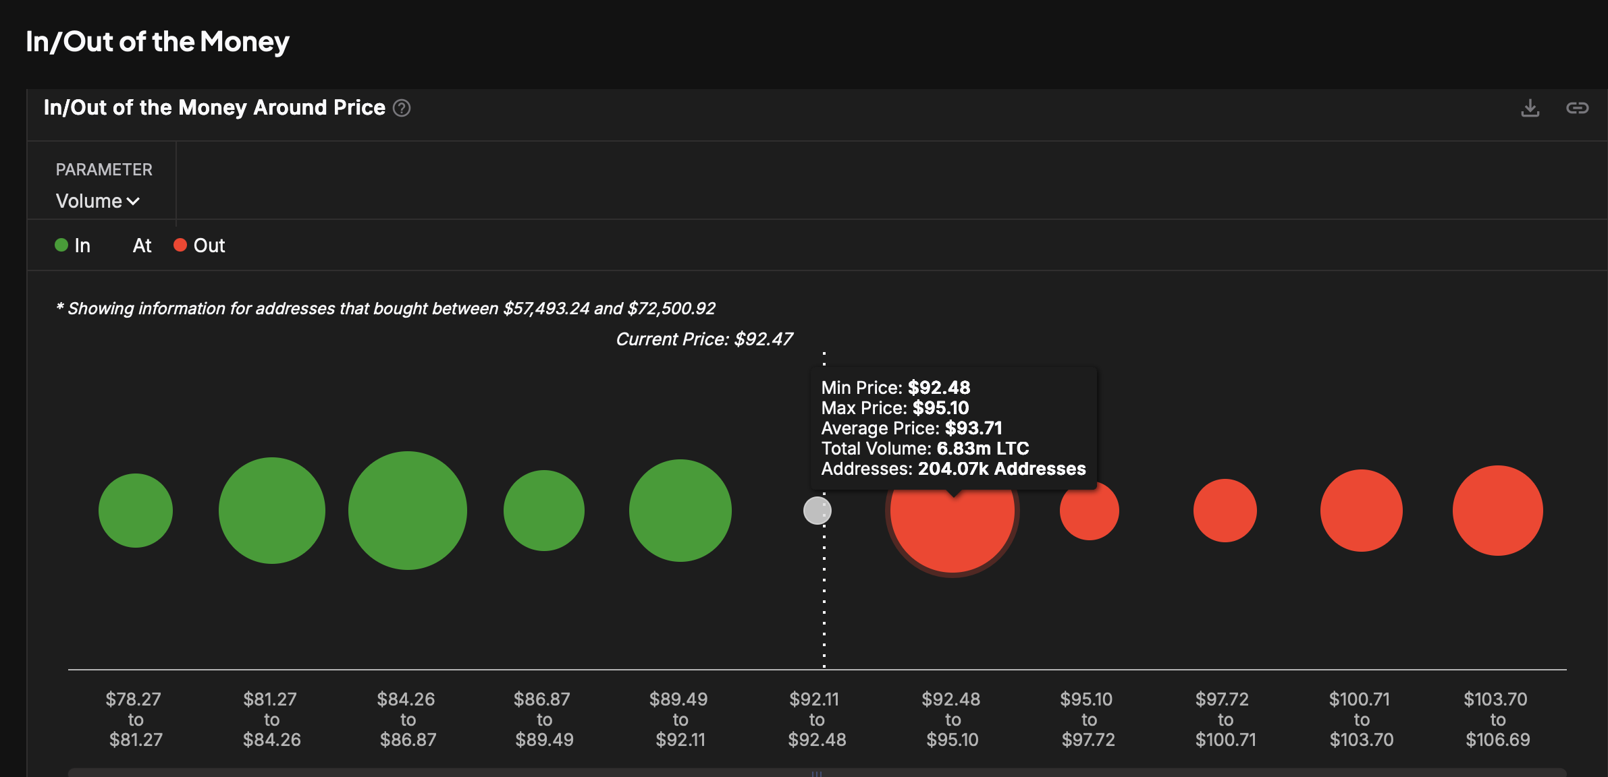Image resolution: width=1608 pixels, height=777 pixels.
Task: Click the red bubble $103.70 to $106.69
Action: [x=1498, y=511]
